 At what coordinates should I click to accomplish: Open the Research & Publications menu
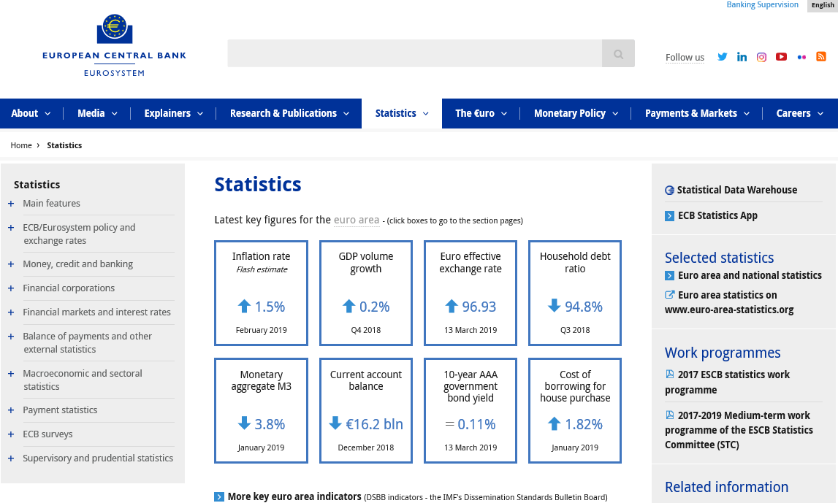click(289, 113)
